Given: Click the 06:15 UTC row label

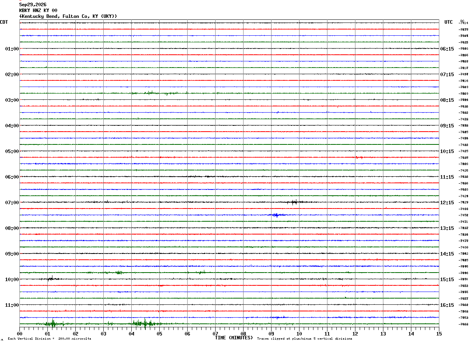Looking at the screenshot, I should [x=447, y=49].
